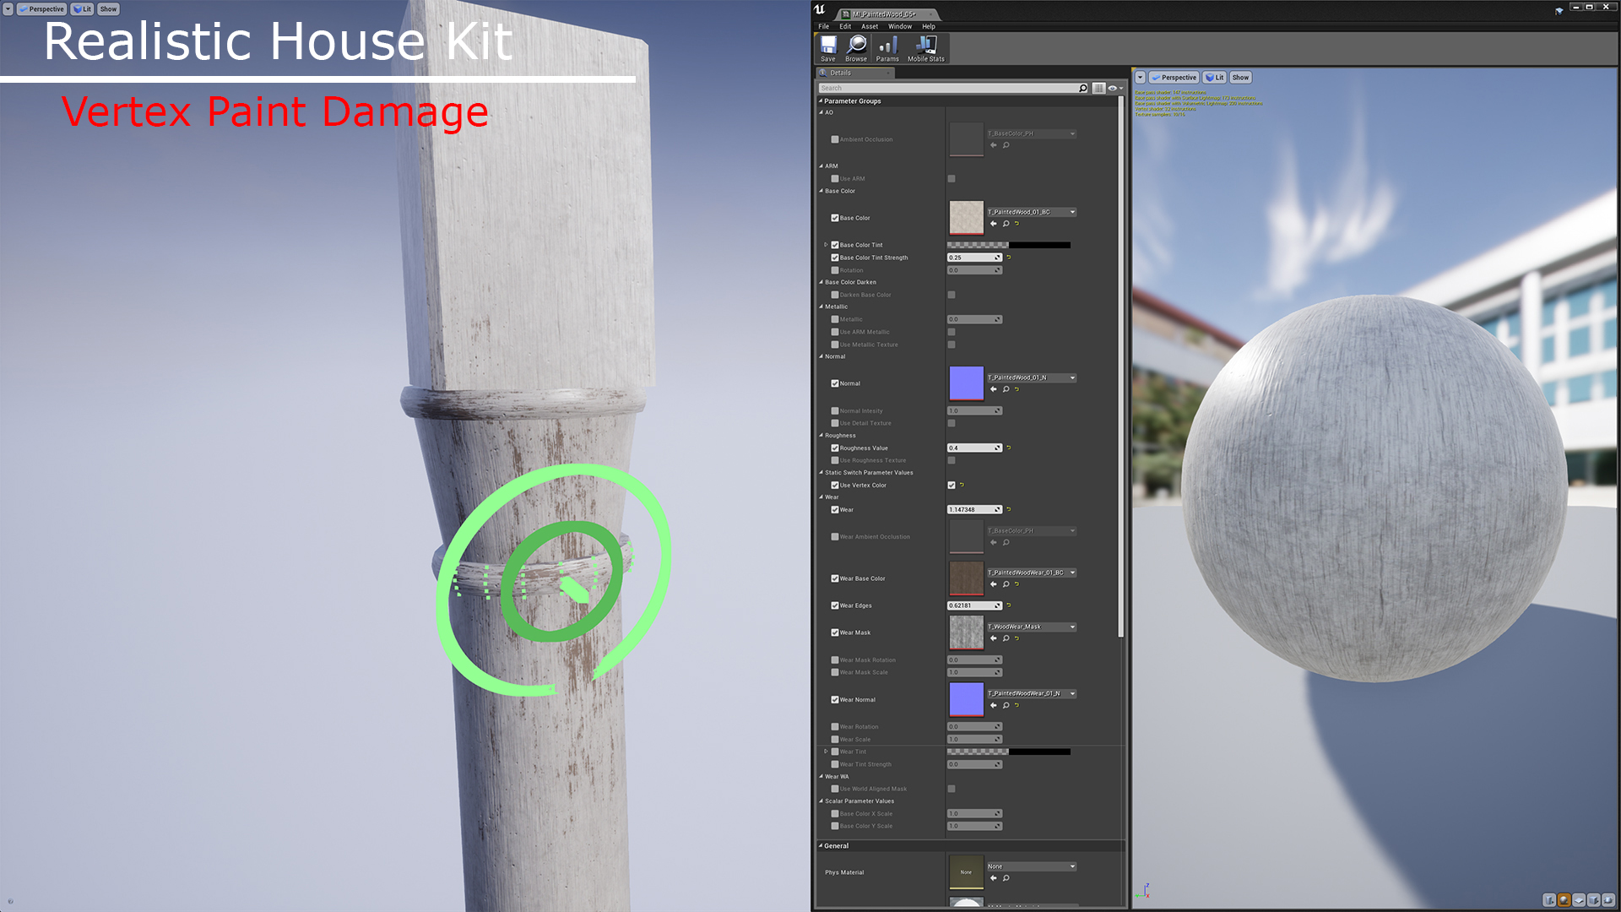The image size is (1621, 912).
Task: Collapse the Wear parameter group
Action: [821, 497]
